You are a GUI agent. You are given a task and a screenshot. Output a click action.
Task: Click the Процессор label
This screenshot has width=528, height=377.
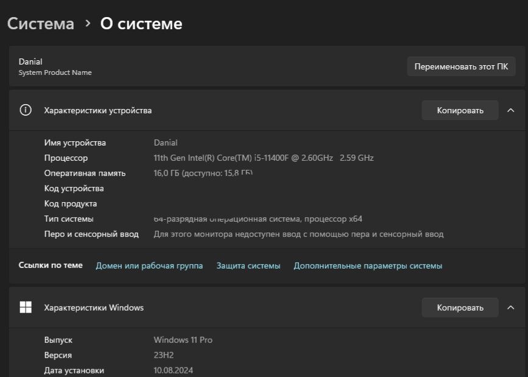coord(66,158)
